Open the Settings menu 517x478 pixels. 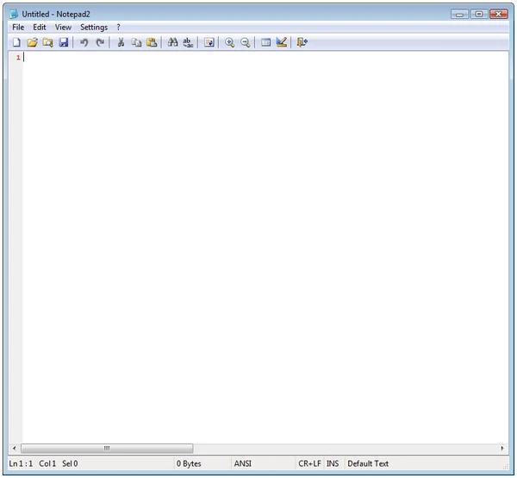(94, 28)
